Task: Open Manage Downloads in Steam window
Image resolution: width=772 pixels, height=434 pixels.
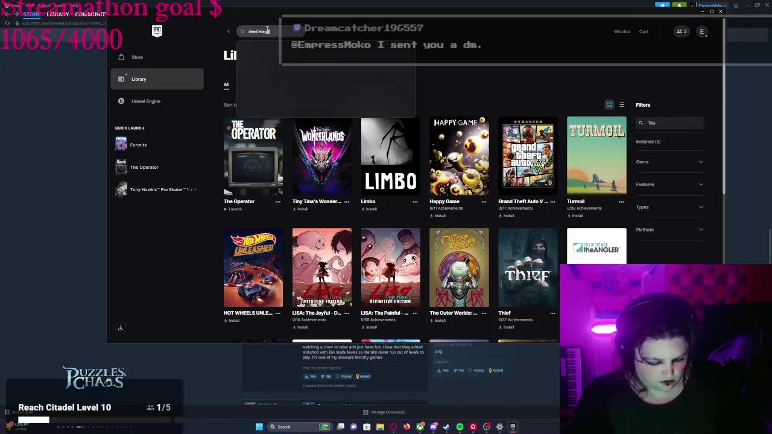Action: click(384, 412)
